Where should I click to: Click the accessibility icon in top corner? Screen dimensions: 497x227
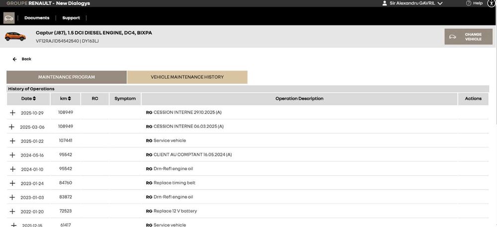click(x=491, y=3)
